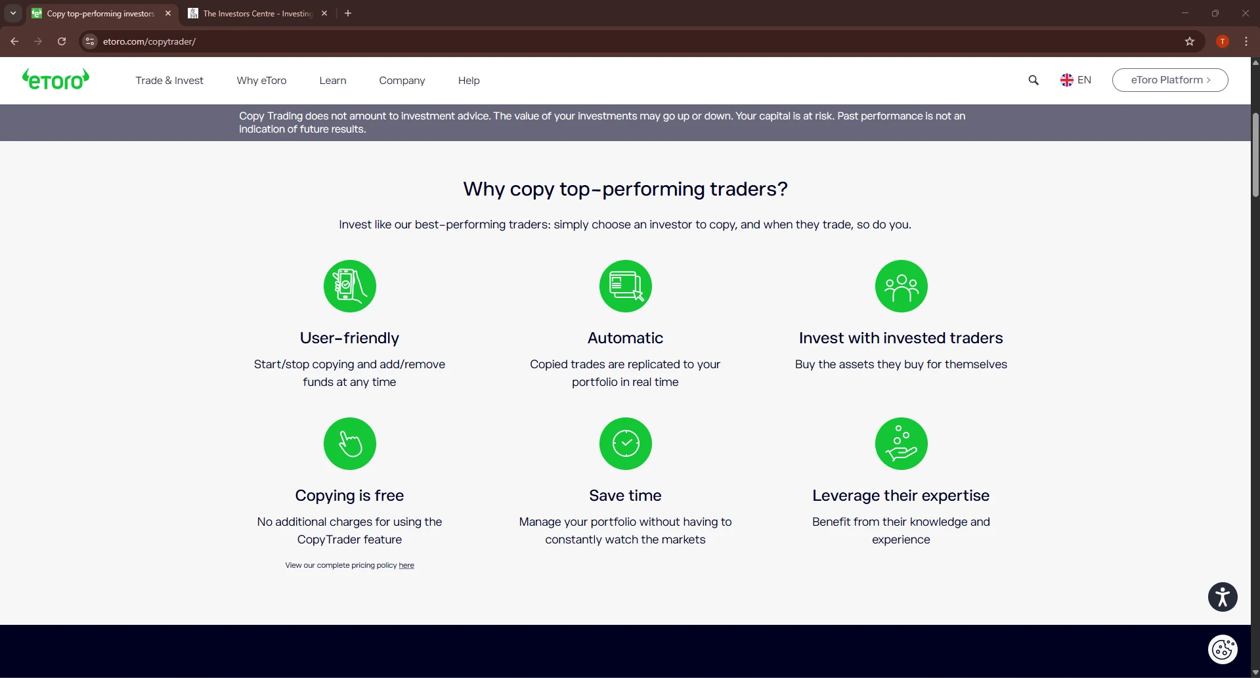
Task: Click the Automatic green circle icon
Action: [626, 286]
